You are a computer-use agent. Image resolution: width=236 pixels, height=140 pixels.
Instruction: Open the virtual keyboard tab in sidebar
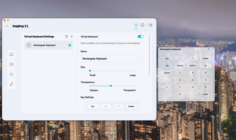pos(12,74)
